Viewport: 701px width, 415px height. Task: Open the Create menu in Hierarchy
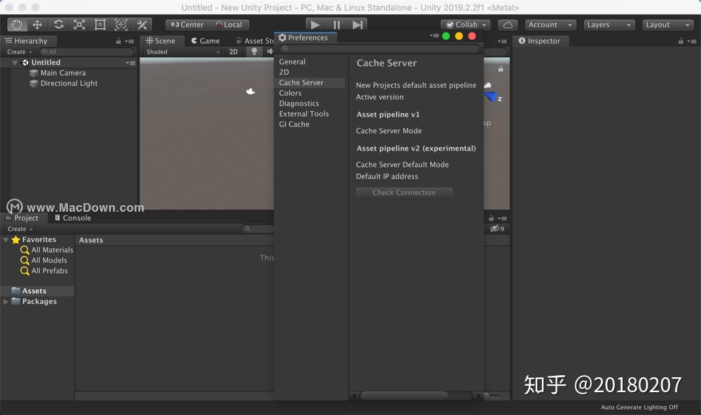point(18,51)
